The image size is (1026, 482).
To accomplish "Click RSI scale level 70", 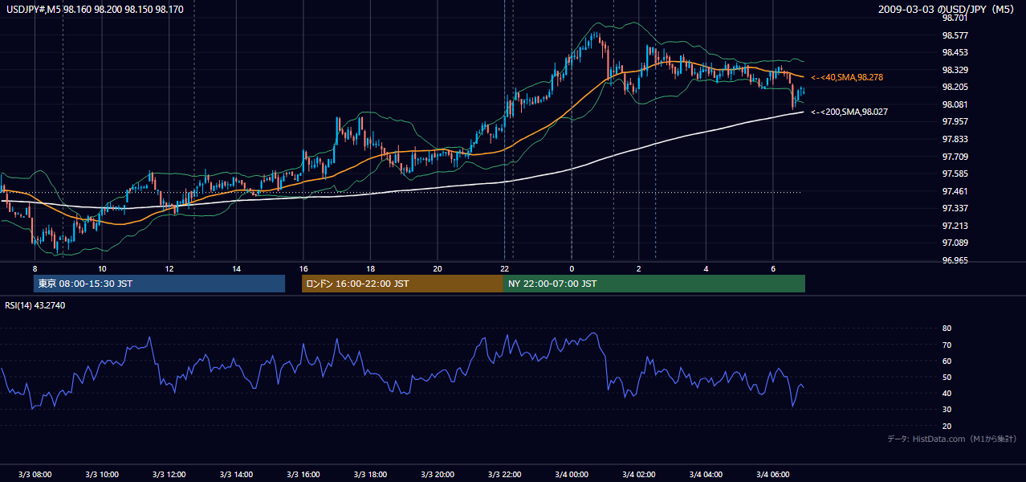I will [x=947, y=345].
